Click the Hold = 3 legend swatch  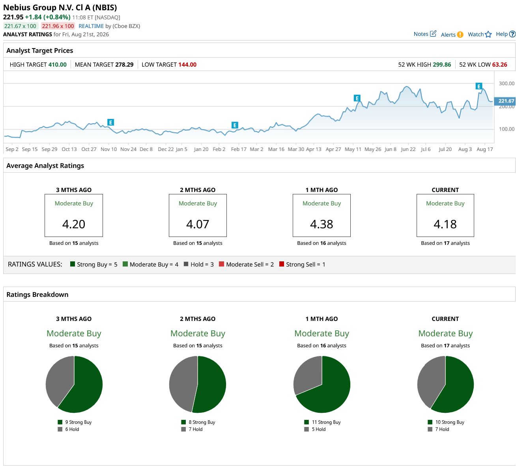click(186, 264)
